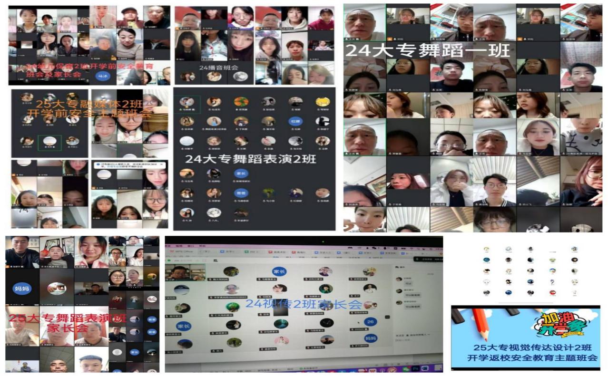Viewport: 608px width, 376px height.
Task: Click green security shield in meeting toolbar
Action: tap(168, 260)
